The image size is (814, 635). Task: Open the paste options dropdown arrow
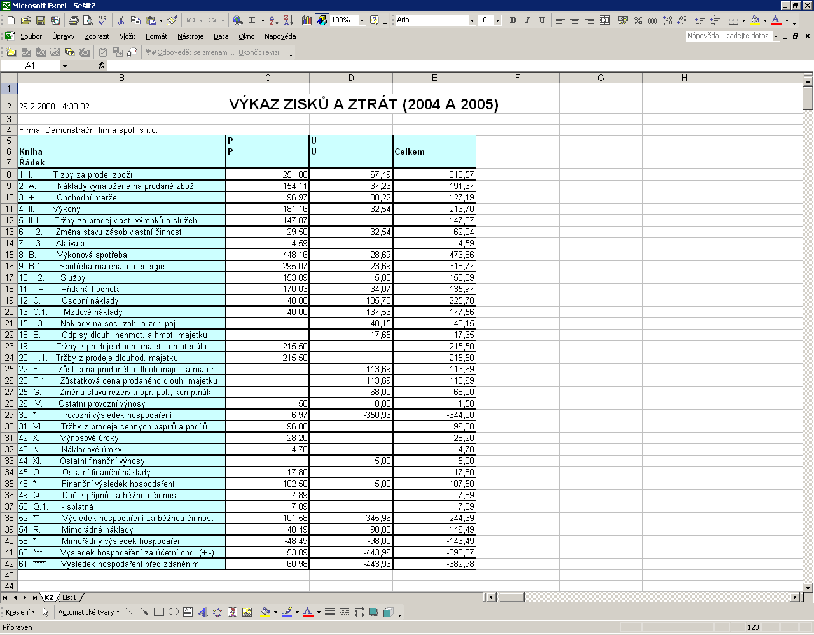pyautogui.click(x=160, y=20)
